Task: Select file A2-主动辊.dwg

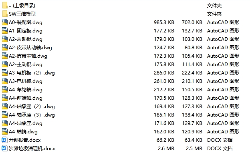Action: [x=26, y=64]
